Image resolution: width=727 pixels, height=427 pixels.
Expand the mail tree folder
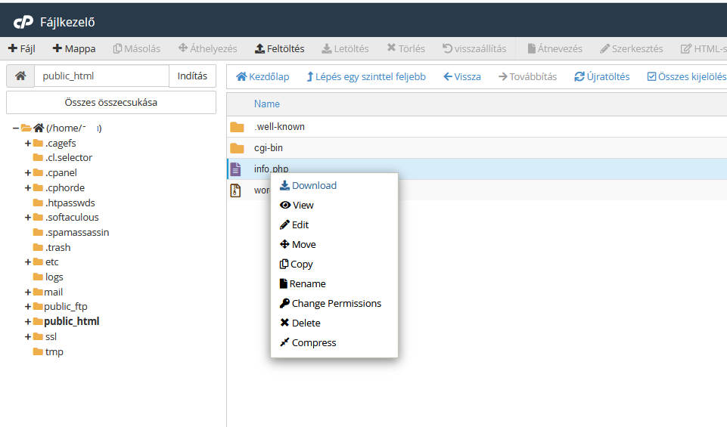pyautogui.click(x=28, y=292)
